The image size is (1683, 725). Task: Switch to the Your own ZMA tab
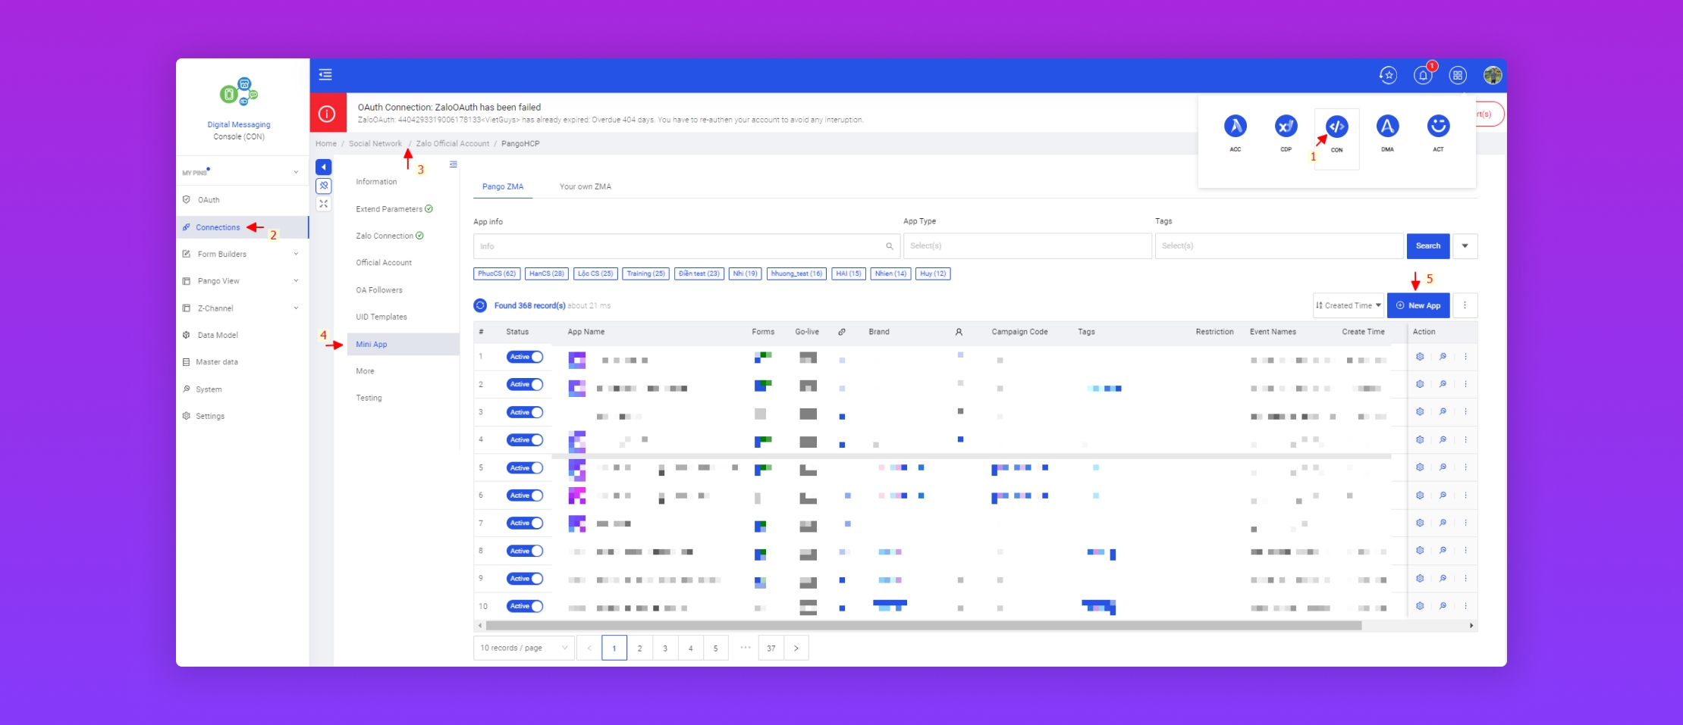coord(585,186)
